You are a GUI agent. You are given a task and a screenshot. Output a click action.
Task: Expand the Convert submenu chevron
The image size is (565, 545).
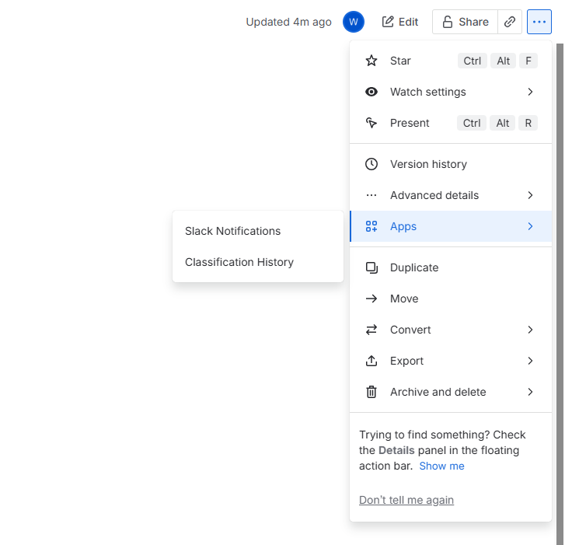[530, 330]
